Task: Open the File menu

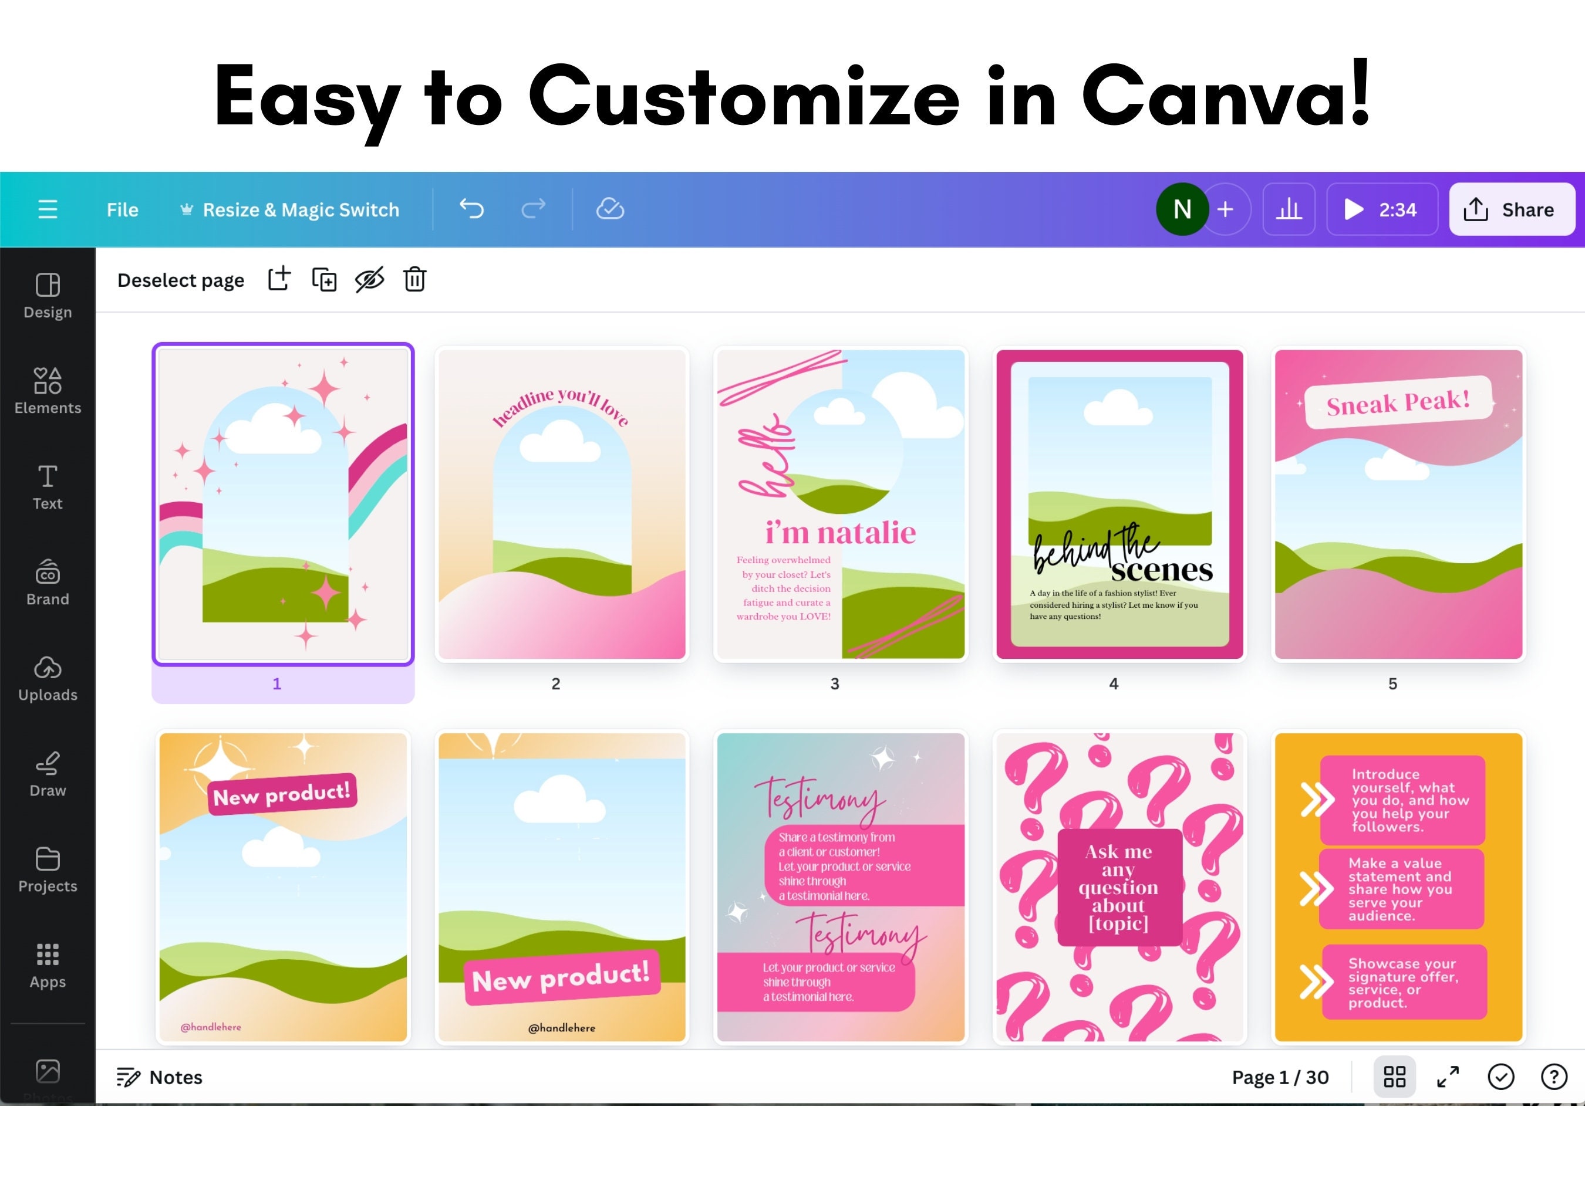Action: click(122, 209)
